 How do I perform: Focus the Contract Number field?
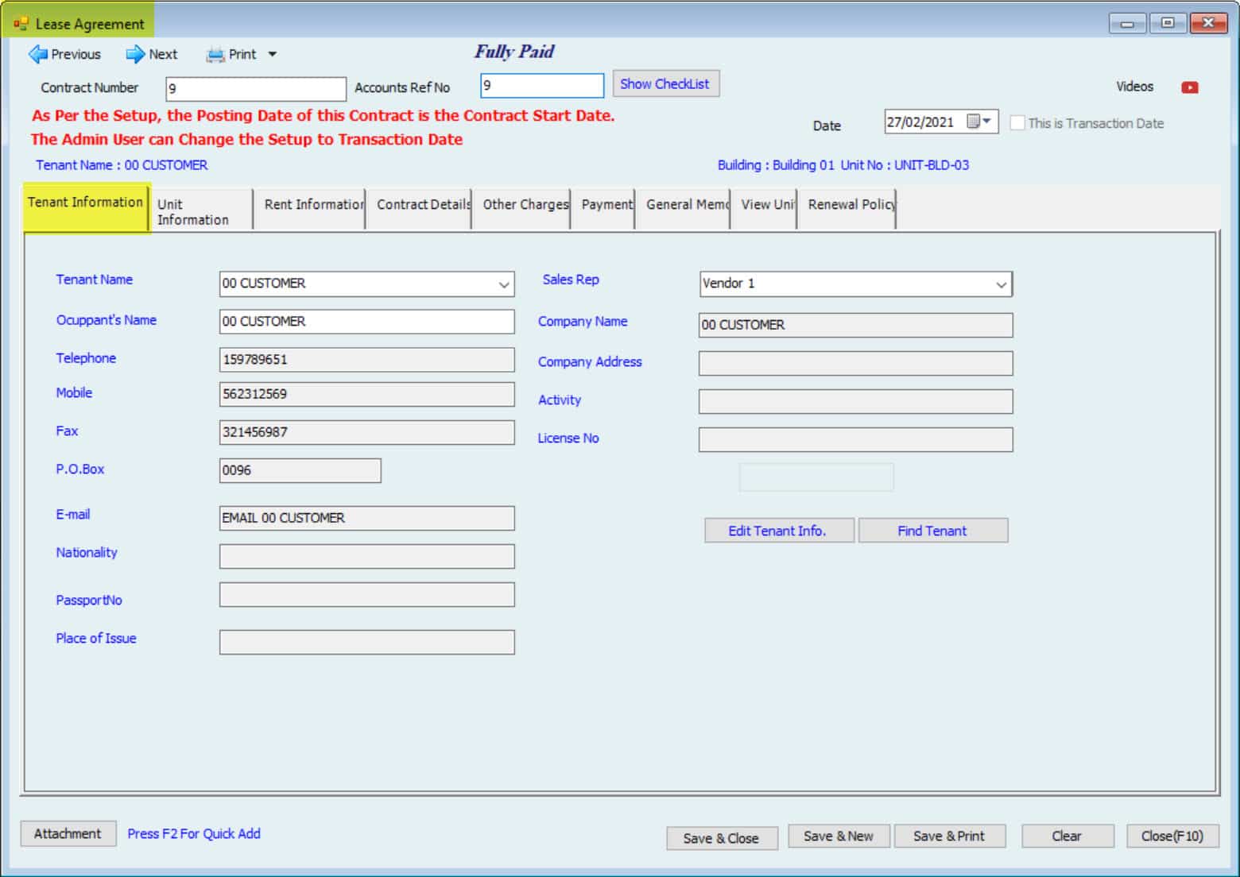coord(256,88)
